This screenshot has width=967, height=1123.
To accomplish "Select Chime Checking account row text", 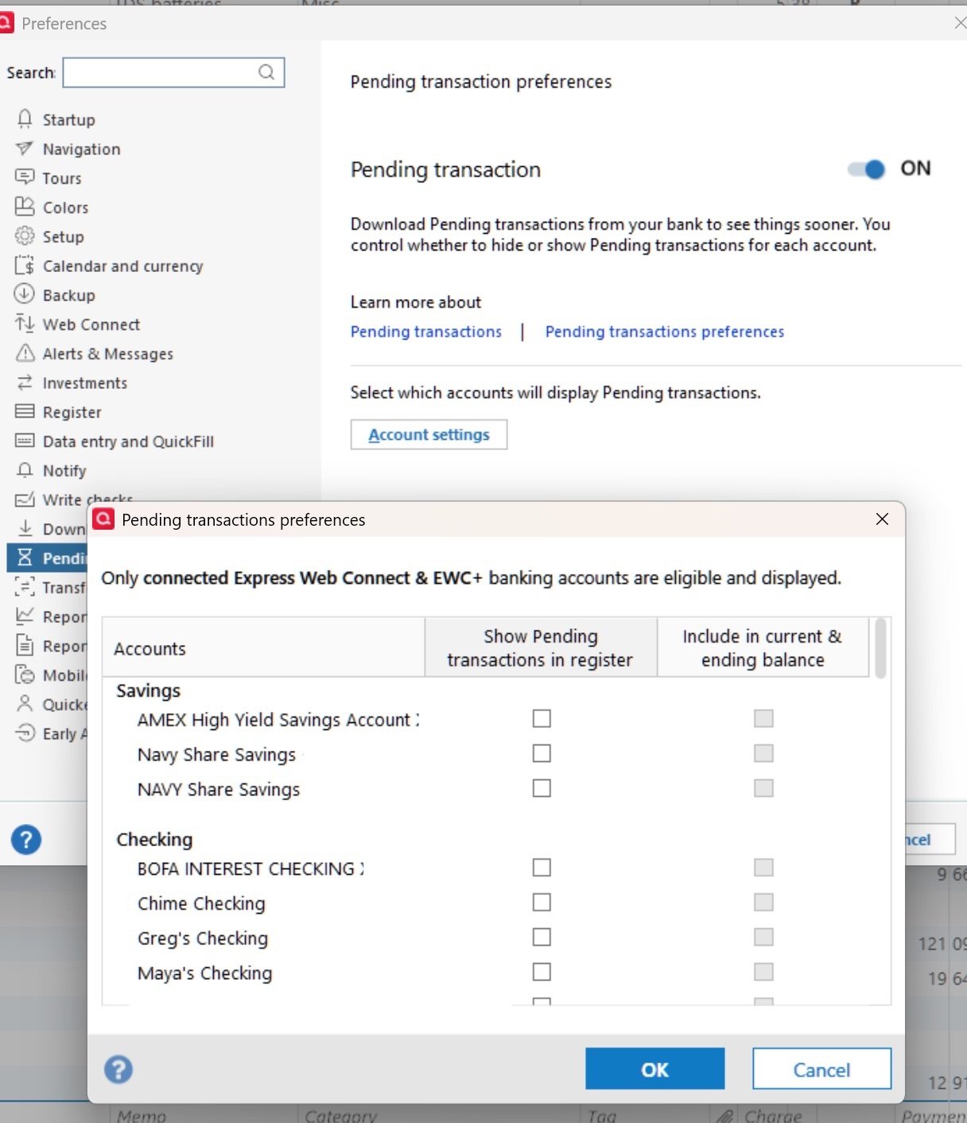I will pos(201,903).
